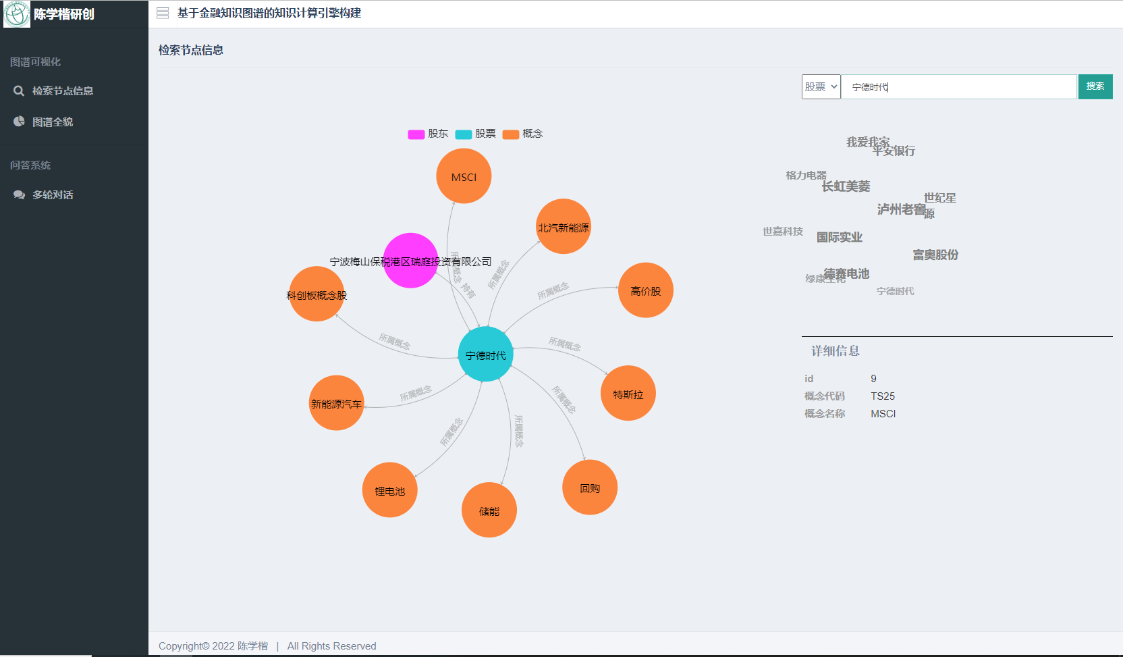
Task: Click 我爱我家 in the word cloud
Action: coord(868,142)
